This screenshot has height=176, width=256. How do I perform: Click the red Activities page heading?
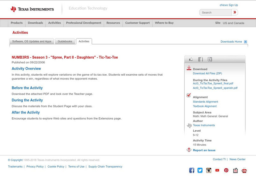pos(20,33)
